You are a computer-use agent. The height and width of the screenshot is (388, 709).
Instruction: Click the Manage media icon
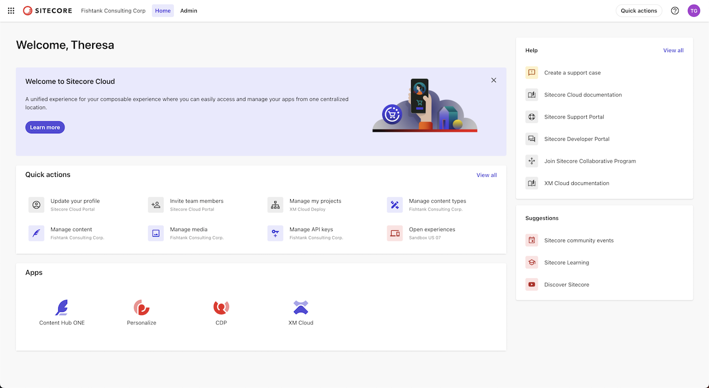(x=155, y=233)
